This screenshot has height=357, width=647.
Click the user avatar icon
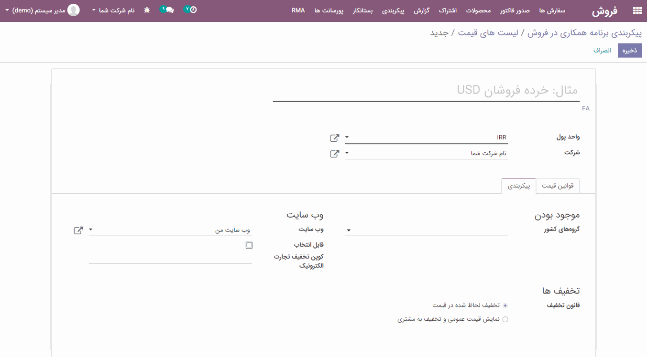(x=74, y=10)
